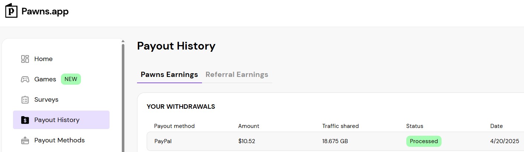Viewport: 524px width, 152px height.
Task: Click the Status column header
Action: (x=415, y=126)
